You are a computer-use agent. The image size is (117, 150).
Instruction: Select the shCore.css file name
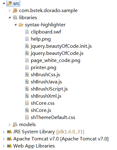42,103
